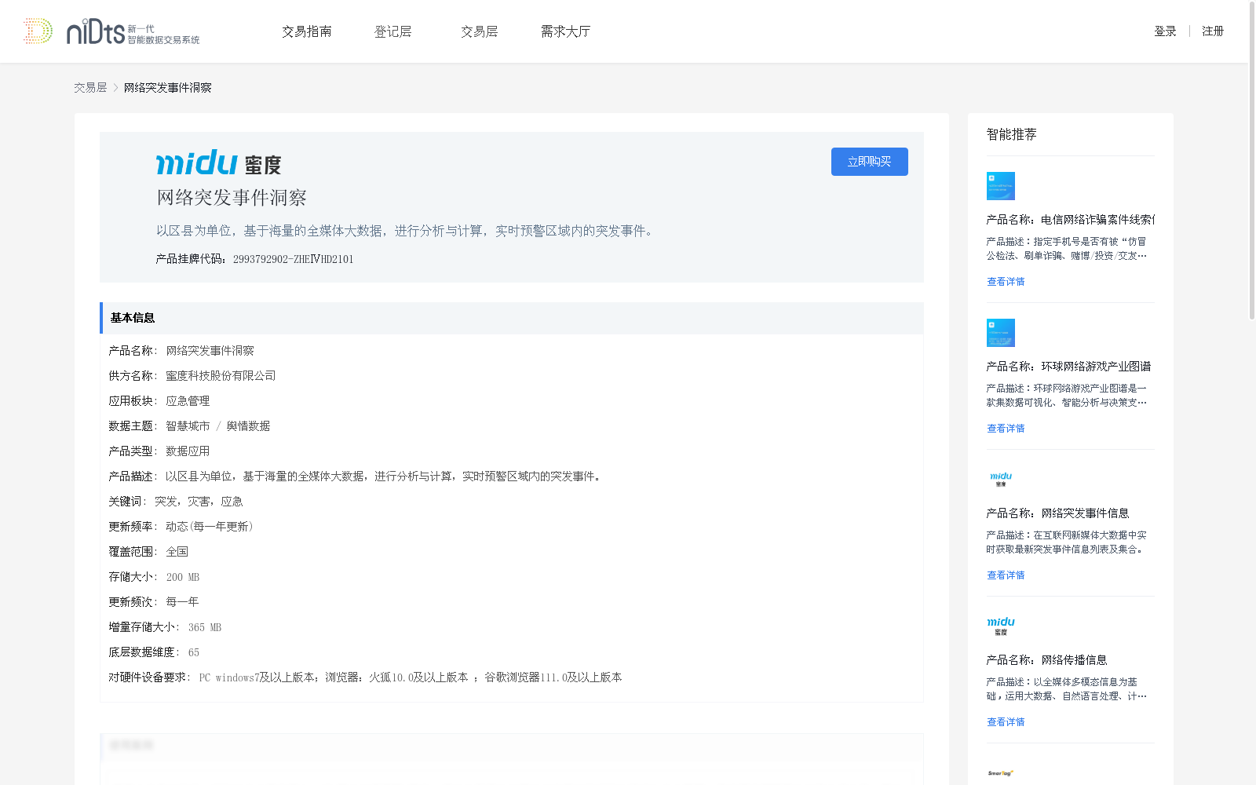This screenshot has height=785, width=1256.
Task: Click the breadcrumb chevron separator
Action: point(115,88)
